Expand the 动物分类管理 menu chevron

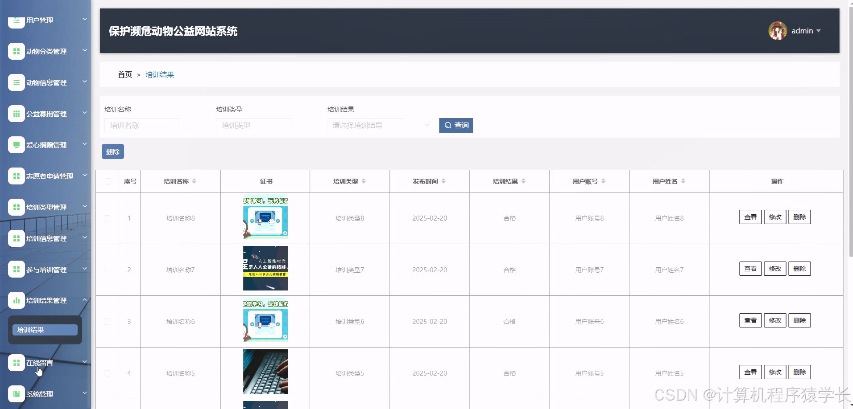point(85,51)
